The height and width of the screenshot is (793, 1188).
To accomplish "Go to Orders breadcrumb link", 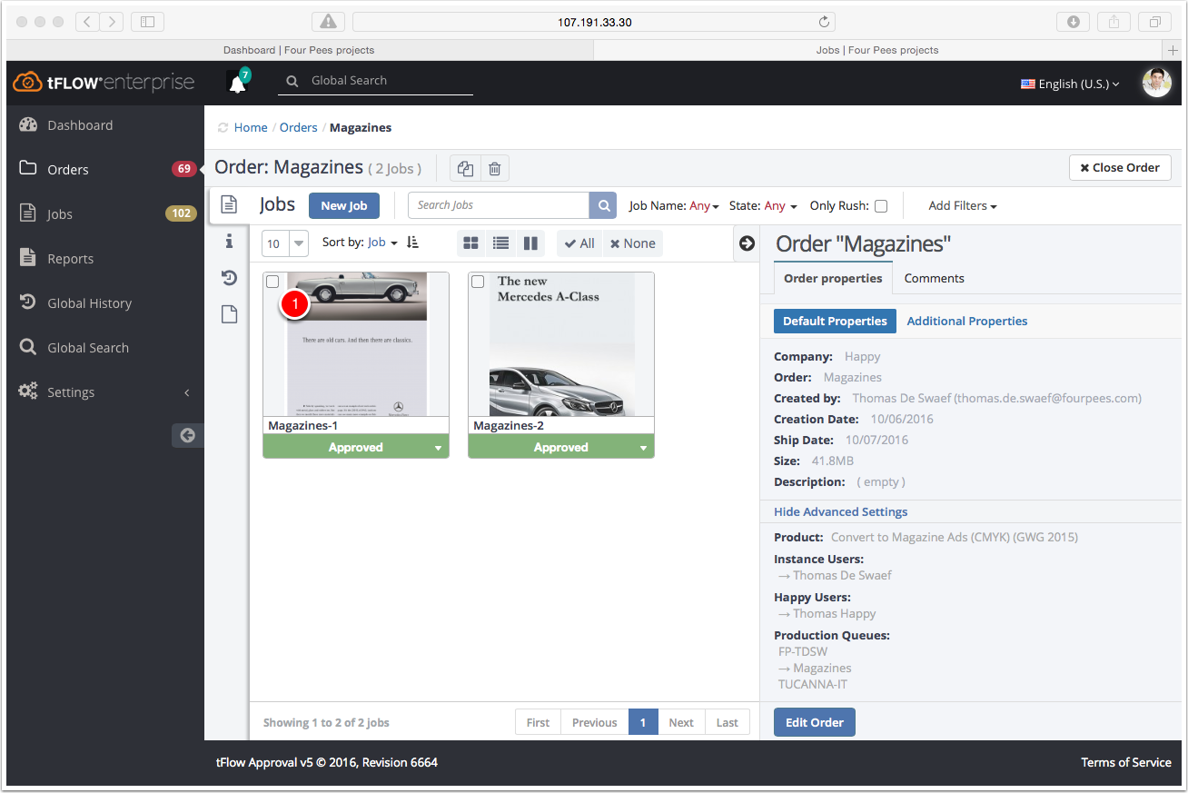I will (x=299, y=128).
